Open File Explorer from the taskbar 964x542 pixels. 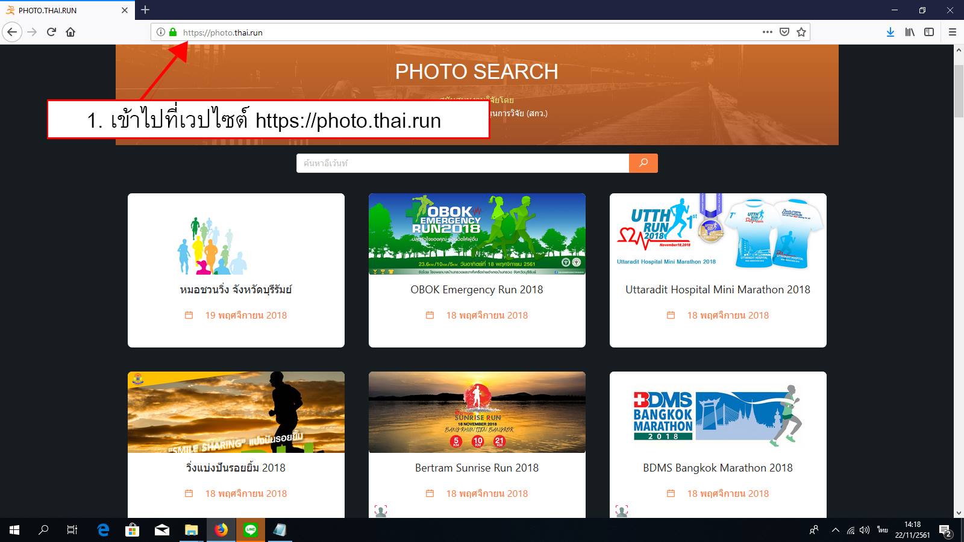coord(192,530)
